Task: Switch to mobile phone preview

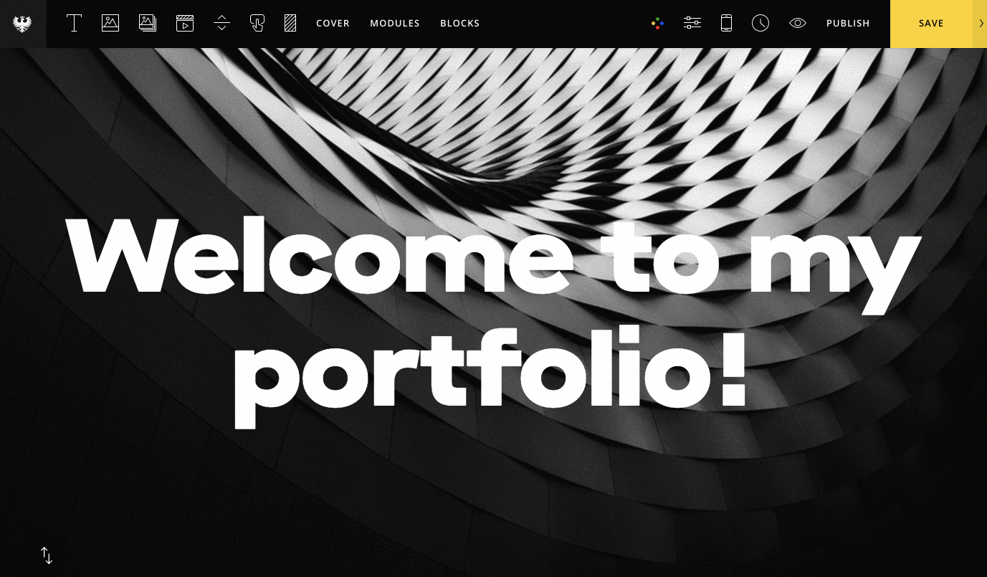Action: [726, 23]
